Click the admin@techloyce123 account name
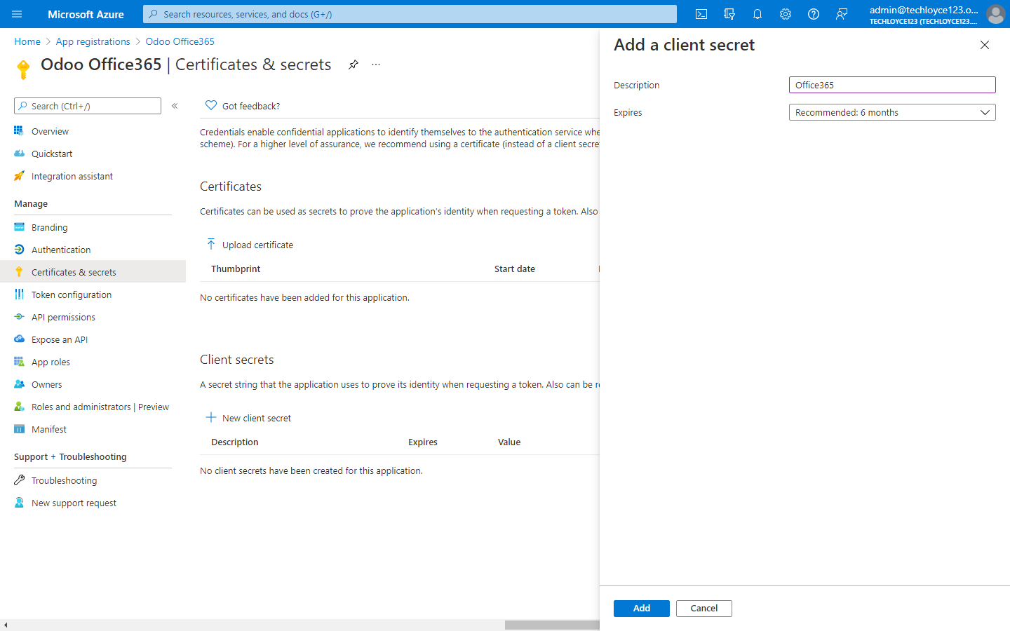Image resolution: width=1010 pixels, height=631 pixels. 924,10
